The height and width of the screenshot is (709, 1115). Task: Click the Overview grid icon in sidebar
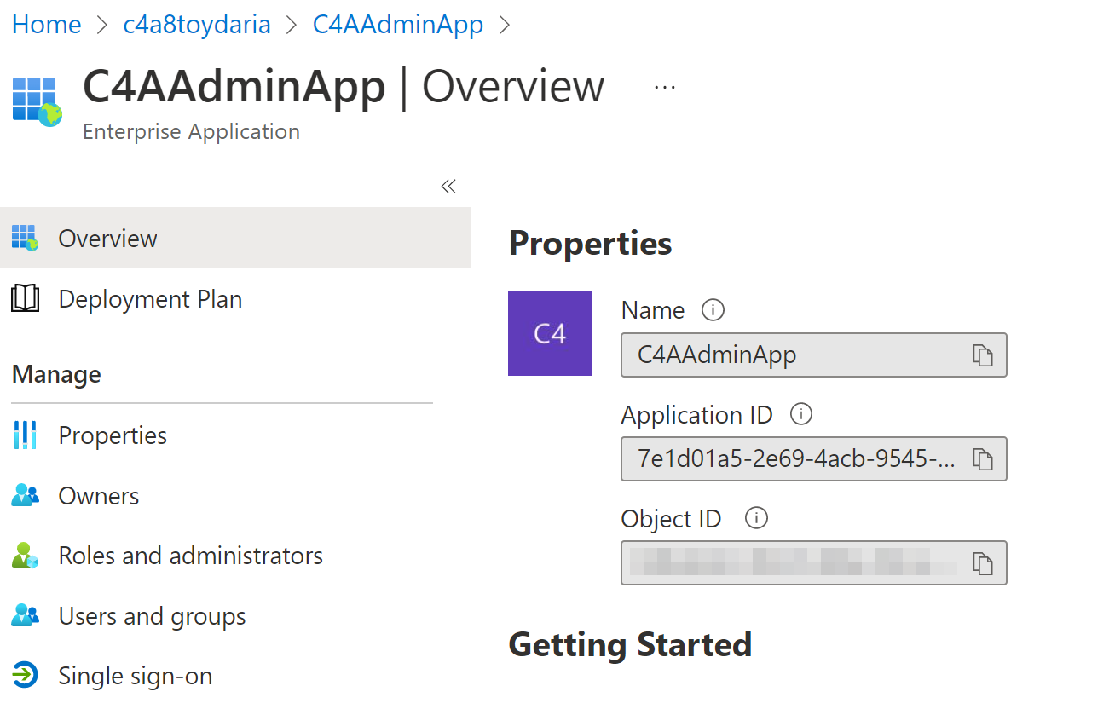pos(26,238)
